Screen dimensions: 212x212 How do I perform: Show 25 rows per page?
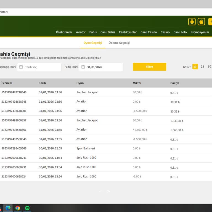pos(202,67)
